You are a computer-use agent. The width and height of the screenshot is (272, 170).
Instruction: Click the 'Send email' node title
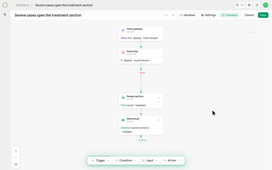pyautogui.click(x=133, y=119)
